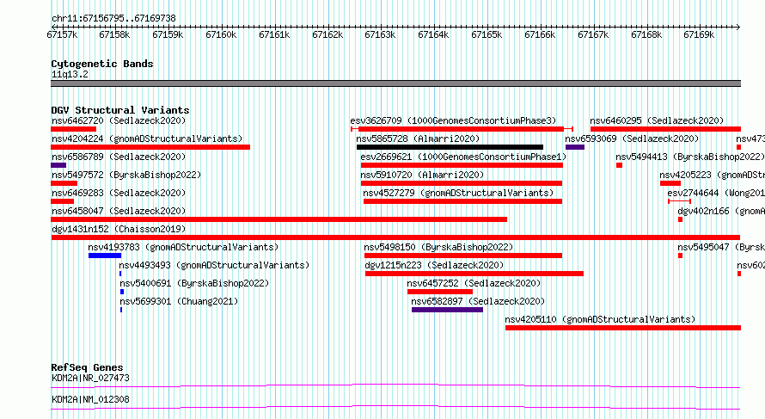Select the nsv6457252 (Sedlazeck2020) label

(x=474, y=283)
